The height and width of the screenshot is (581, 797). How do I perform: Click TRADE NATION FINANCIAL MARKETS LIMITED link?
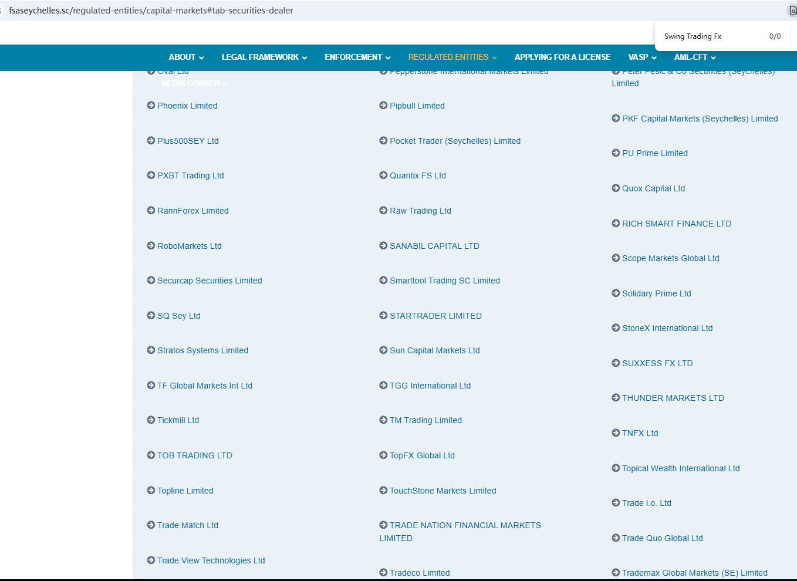(x=465, y=526)
